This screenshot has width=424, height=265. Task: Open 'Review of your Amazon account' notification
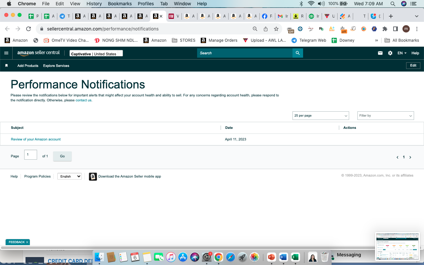pyautogui.click(x=36, y=139)
